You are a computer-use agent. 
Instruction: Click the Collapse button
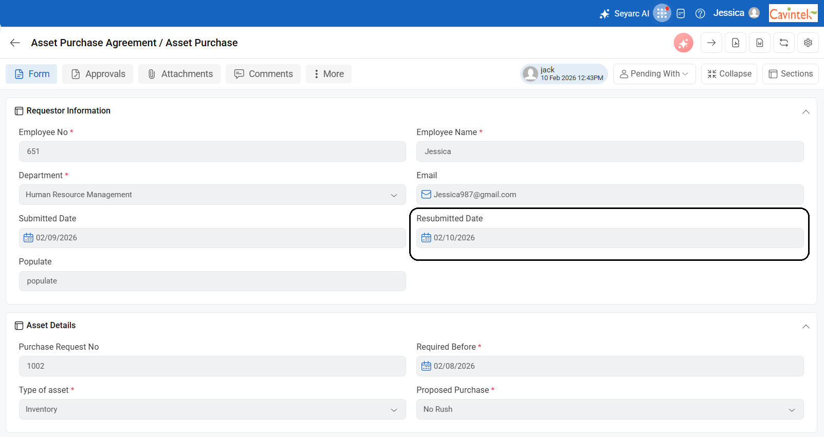(729, 74)
